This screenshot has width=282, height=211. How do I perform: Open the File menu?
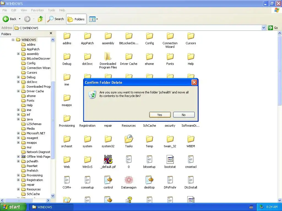pos(5,10)
